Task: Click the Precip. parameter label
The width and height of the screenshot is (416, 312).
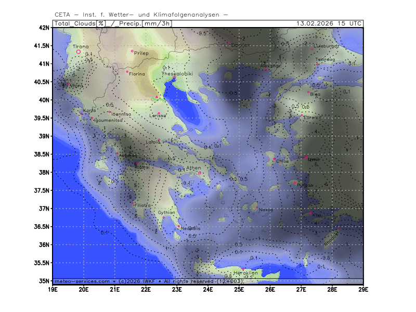Action: coord(128,23)
